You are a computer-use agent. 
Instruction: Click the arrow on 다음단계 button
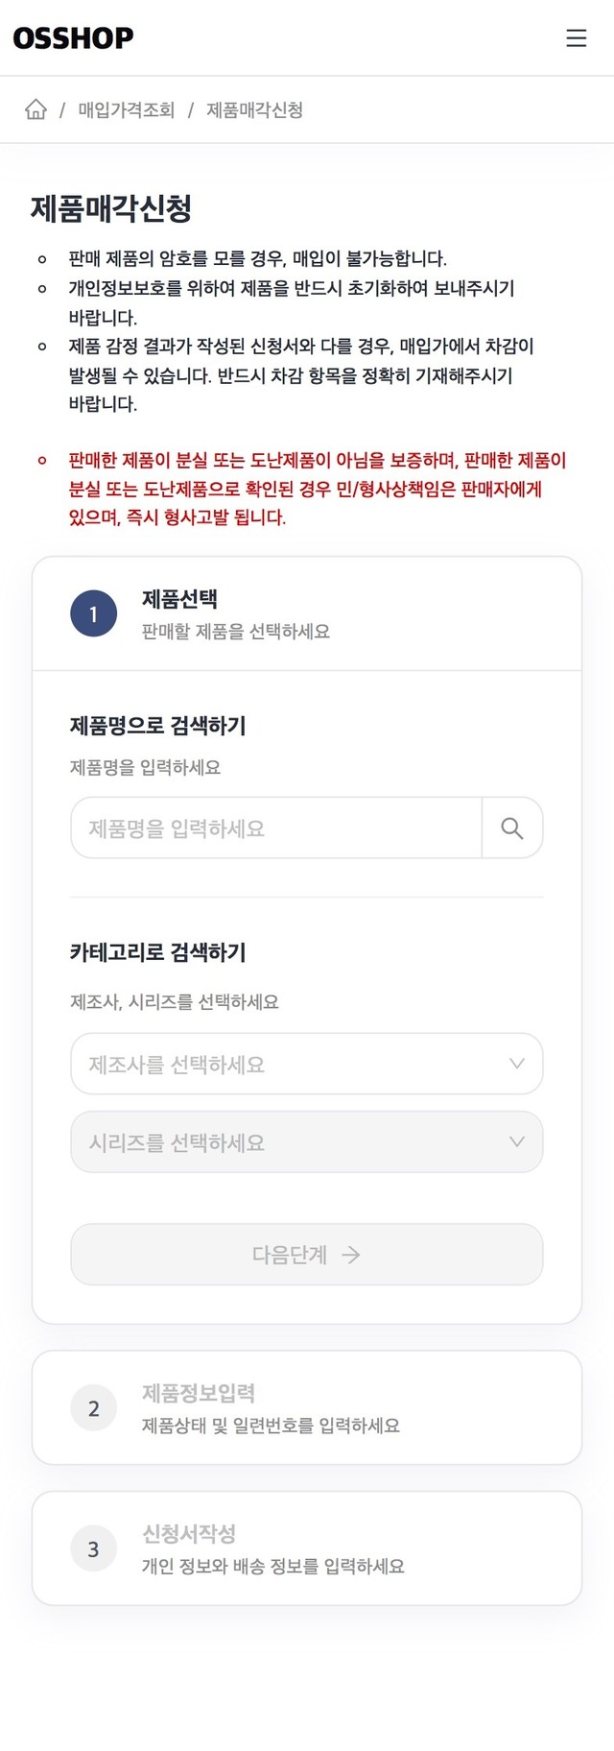pyautogui.click(x=351, y=1255)
